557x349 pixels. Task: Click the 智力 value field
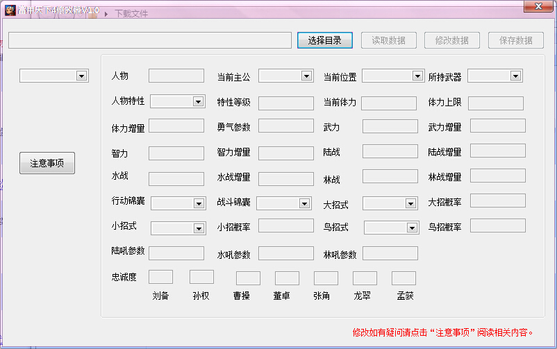pyautogui.click(x=176, y=153)
